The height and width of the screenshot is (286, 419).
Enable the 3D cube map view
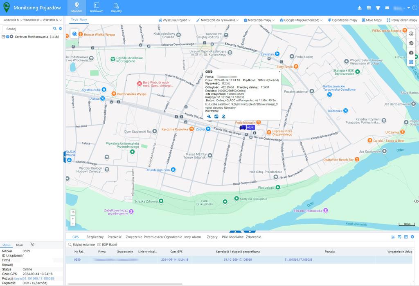click(x=411, y=53)
